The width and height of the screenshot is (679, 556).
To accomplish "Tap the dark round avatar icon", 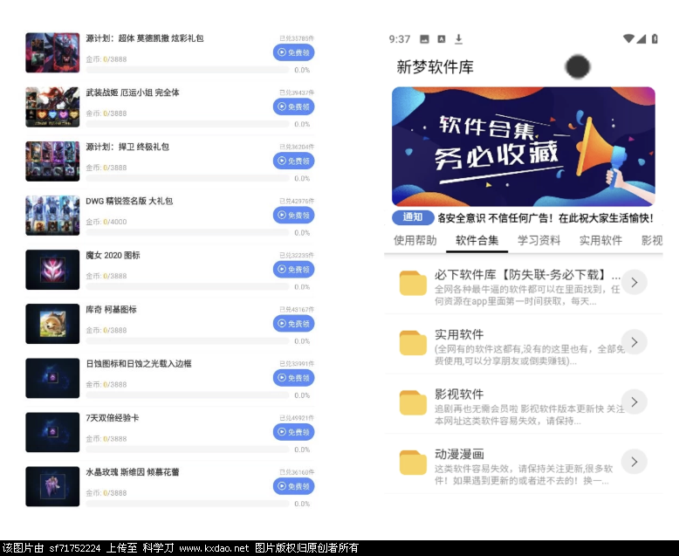I will pyautogui.click(x=577, y=66).
